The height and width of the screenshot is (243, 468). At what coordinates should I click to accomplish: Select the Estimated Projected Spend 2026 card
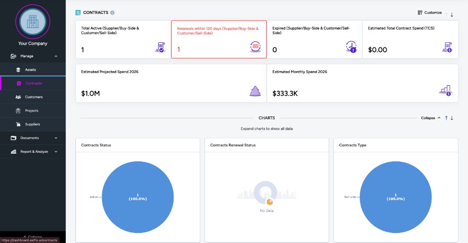(171, 83)
